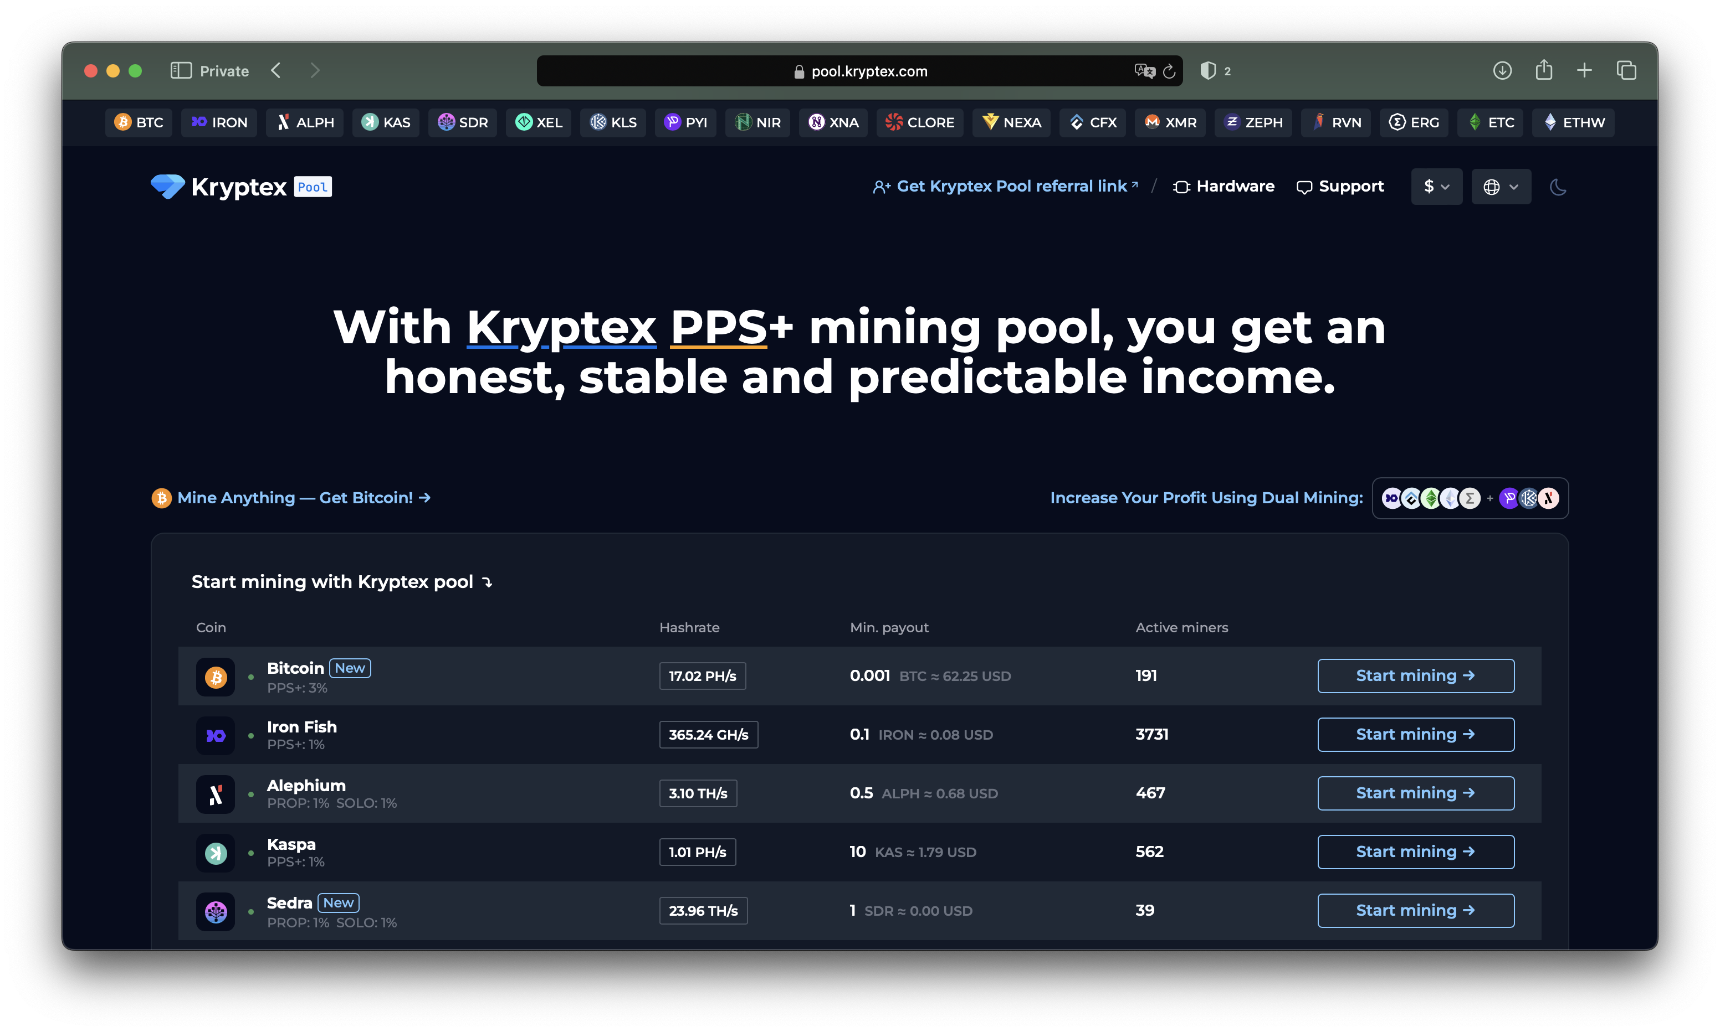Select the KAS coin tab
Screen dimensions: 1720x1032
point(386,122)
